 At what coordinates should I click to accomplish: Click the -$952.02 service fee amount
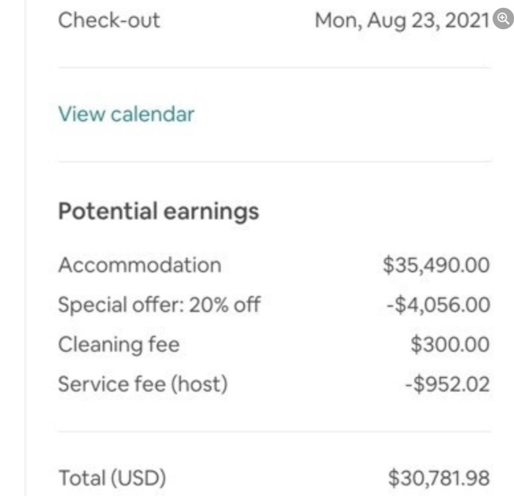pos(446,384)
